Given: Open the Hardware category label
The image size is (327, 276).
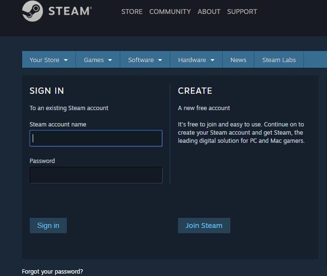Looking at the screenshot, I should click(192, 60).
